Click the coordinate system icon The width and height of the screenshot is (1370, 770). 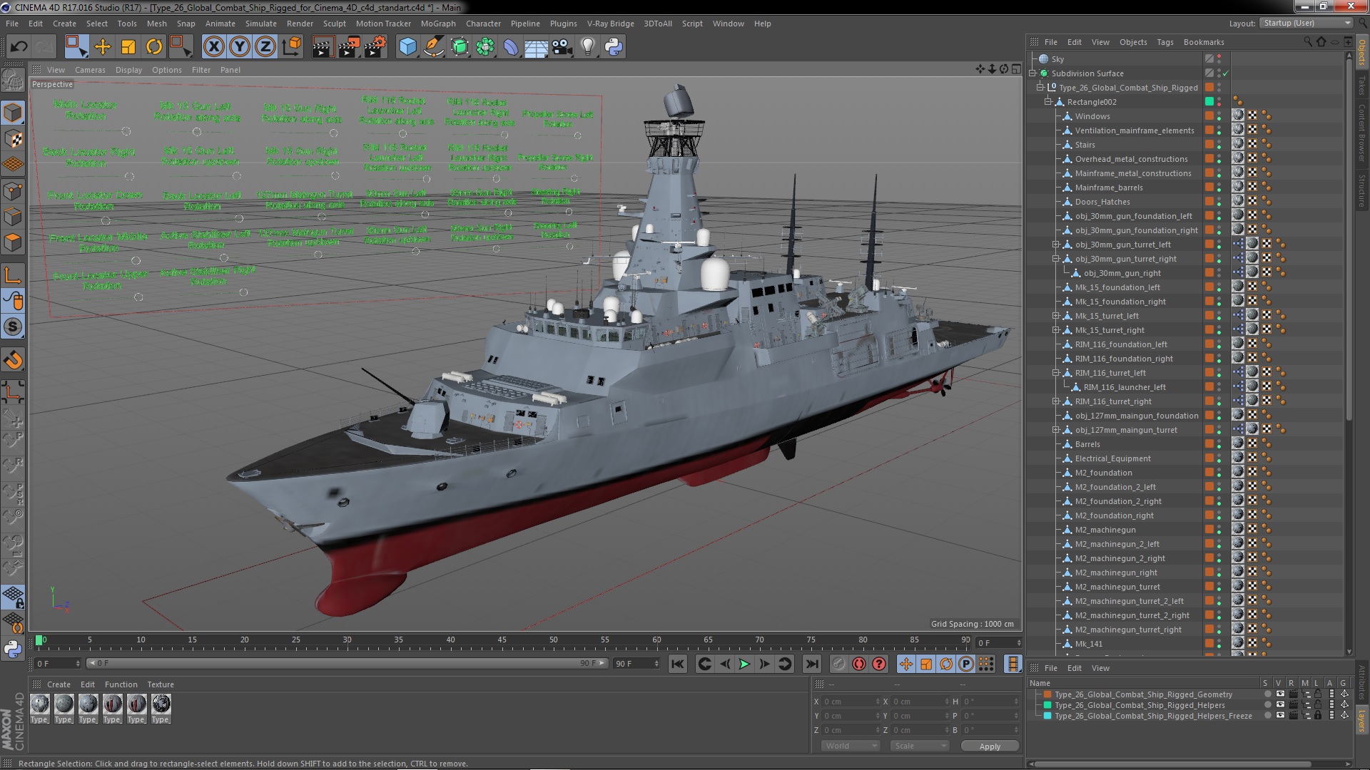click(x=291, y=47)
